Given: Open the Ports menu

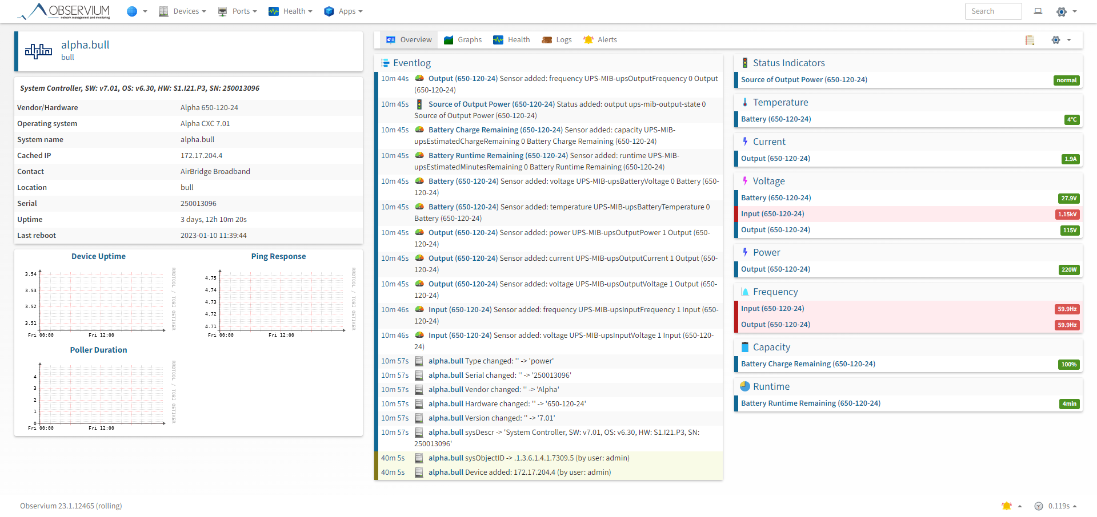Looking at the screenshot, I should point(238,11).
